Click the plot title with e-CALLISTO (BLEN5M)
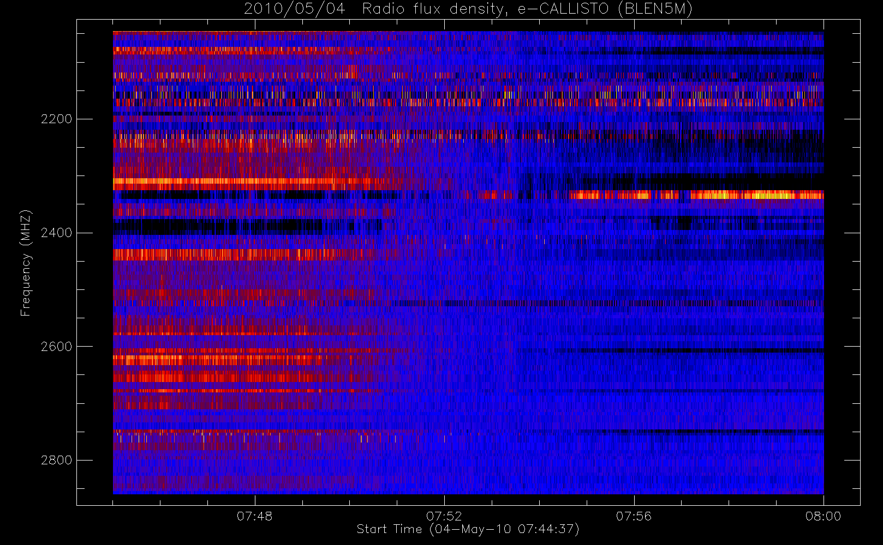Screen dimensions: 883x545 point(468,9)
